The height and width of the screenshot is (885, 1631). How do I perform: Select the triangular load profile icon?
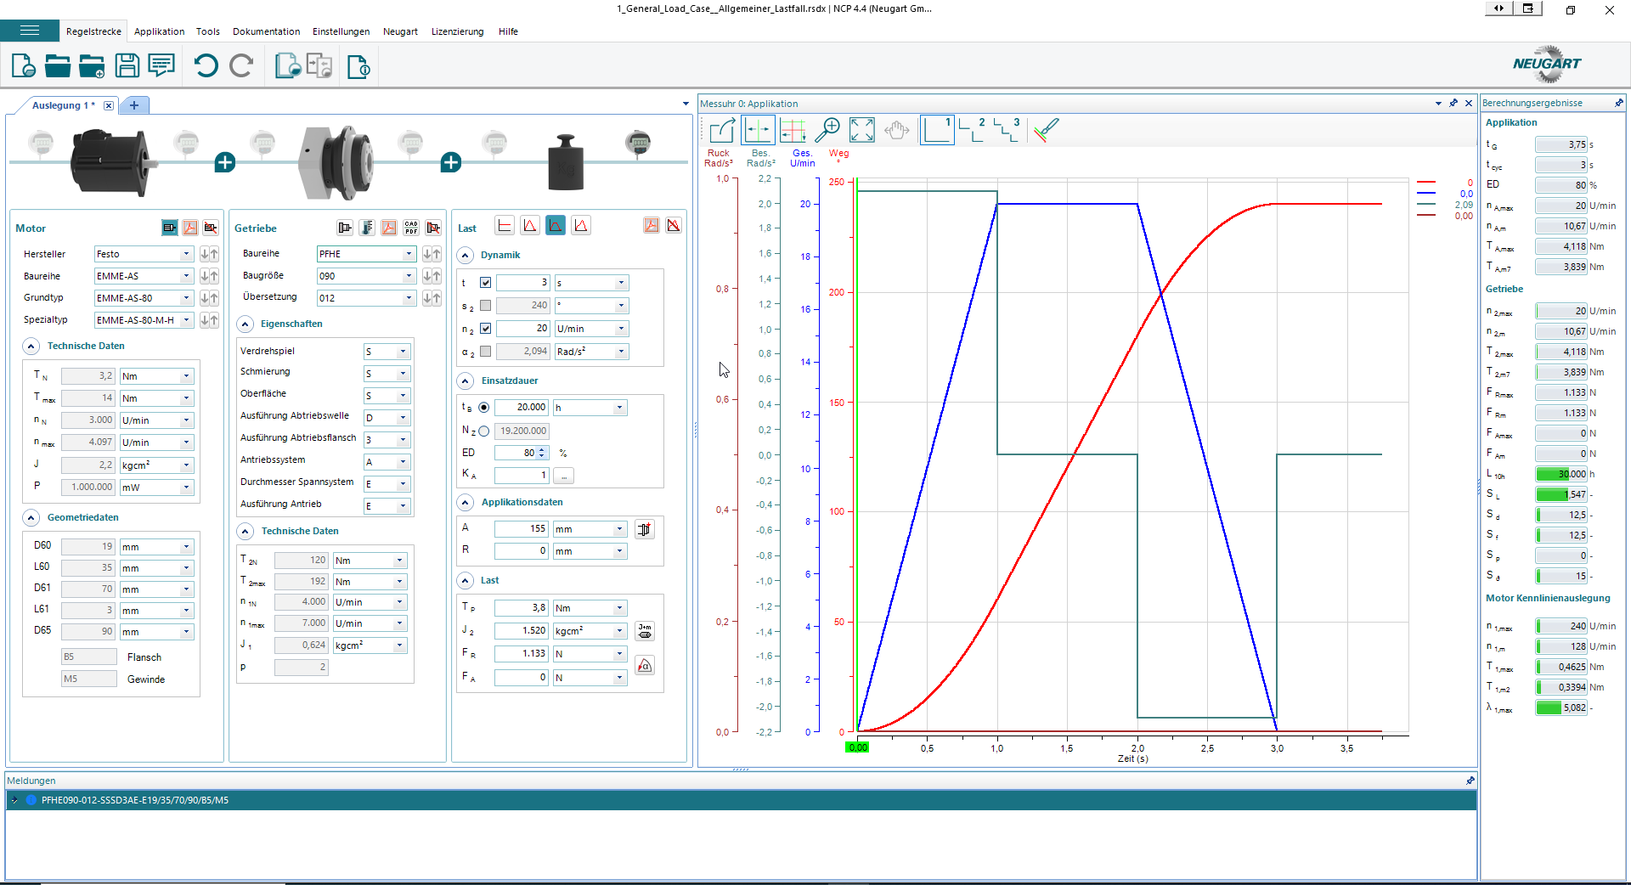530,226
